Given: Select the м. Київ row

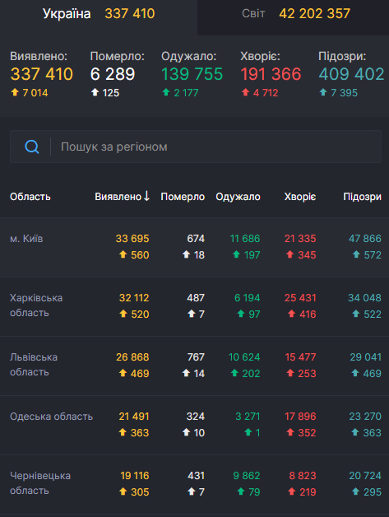Looking at the screenshot, I should pos(194,247).
